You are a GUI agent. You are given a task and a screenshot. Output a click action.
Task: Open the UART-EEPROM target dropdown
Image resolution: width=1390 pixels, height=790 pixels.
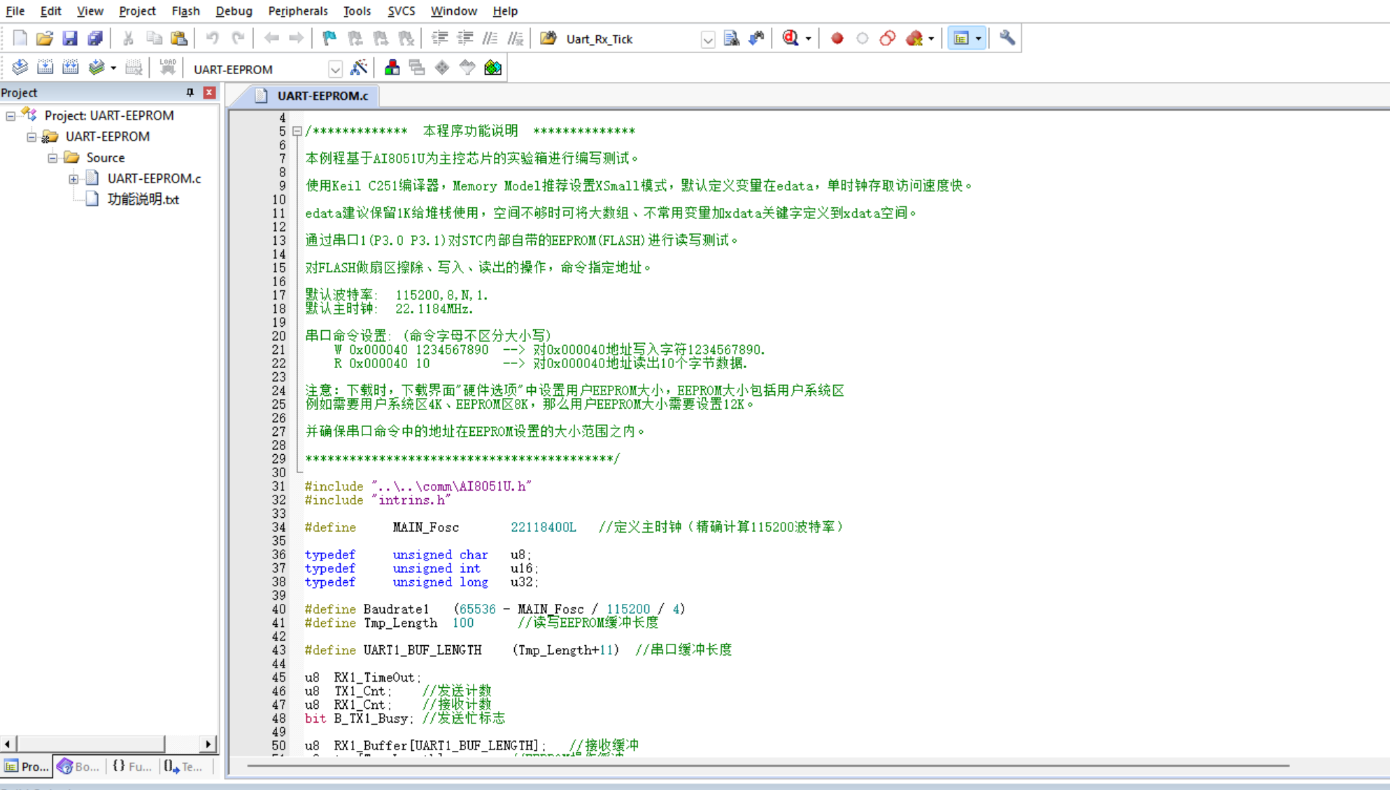pos(335,69)
